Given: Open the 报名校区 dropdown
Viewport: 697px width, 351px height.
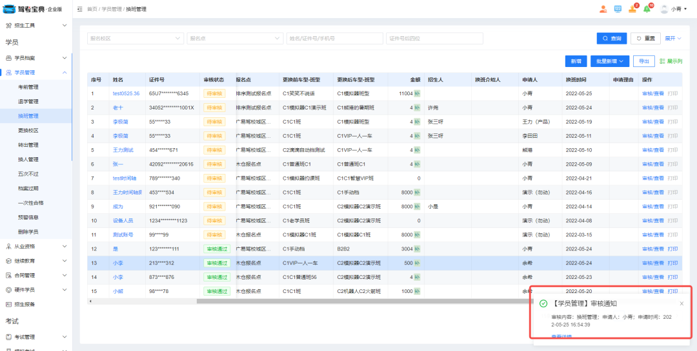Looking at the screenshot, I should pyautogui.click(x=135, y=39).
